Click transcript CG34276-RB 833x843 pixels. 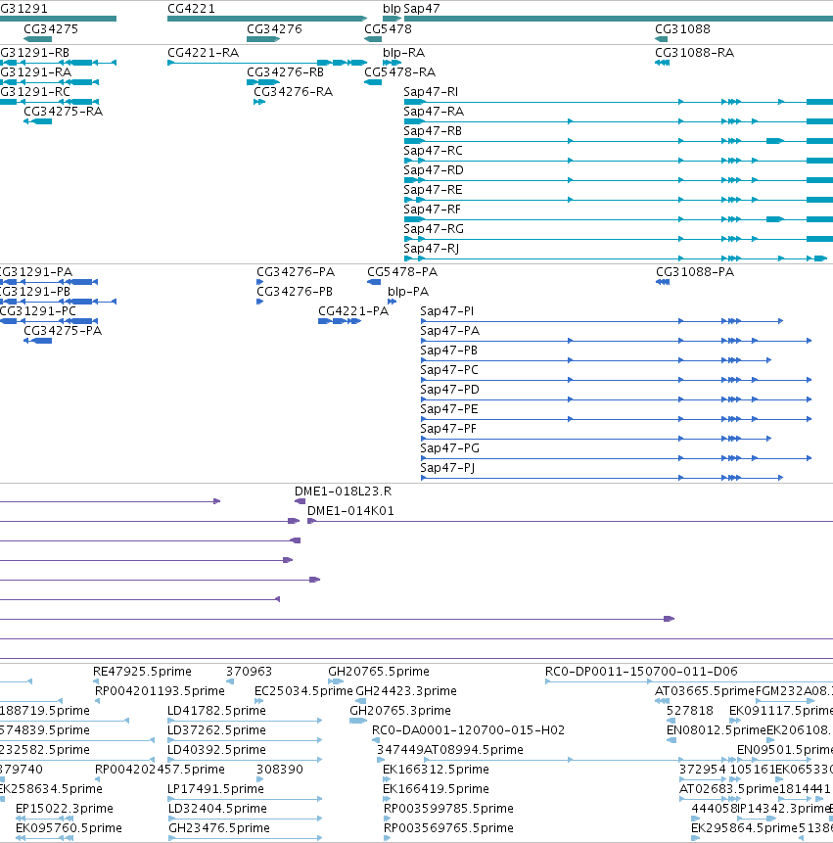(x=285, y=72)
